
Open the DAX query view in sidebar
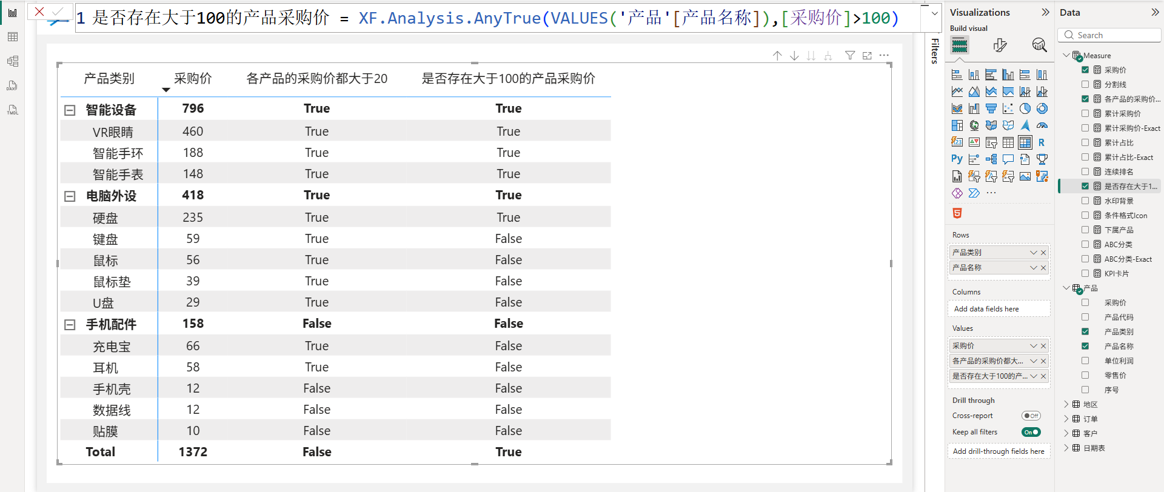pyautogui.click(x=12, y=85)
